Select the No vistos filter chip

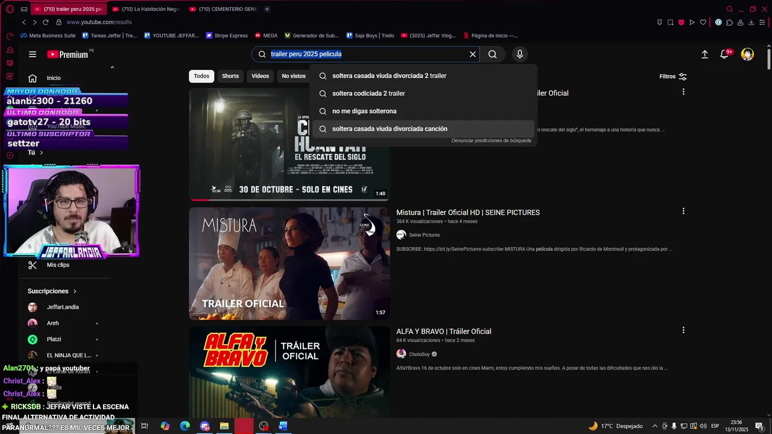294,76
